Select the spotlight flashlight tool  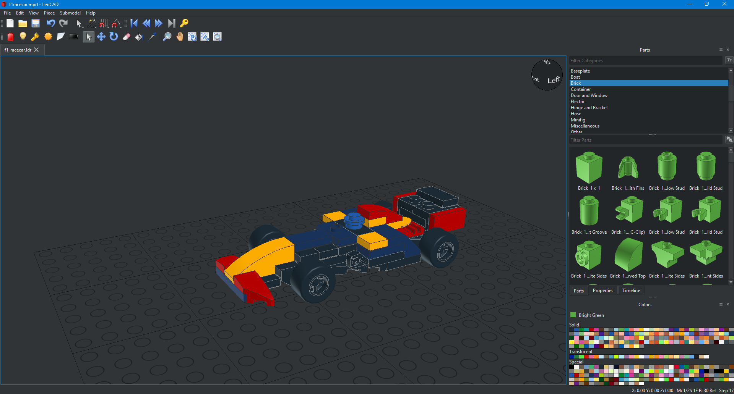(x=35, y=37)
